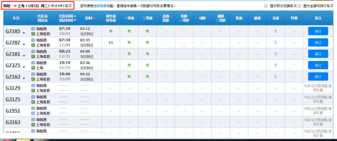Open train number G1951 link

13,111
